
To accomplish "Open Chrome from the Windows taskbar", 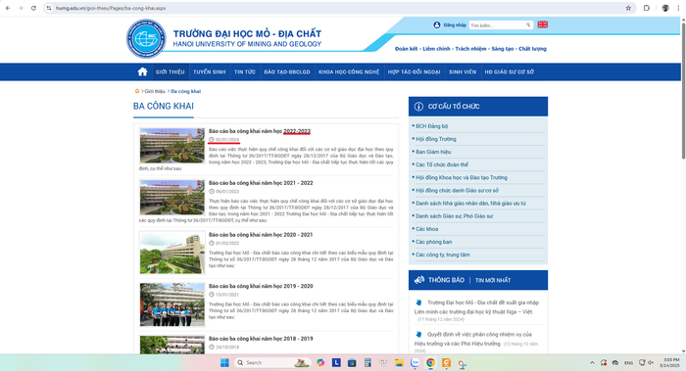I will (430, 363).
